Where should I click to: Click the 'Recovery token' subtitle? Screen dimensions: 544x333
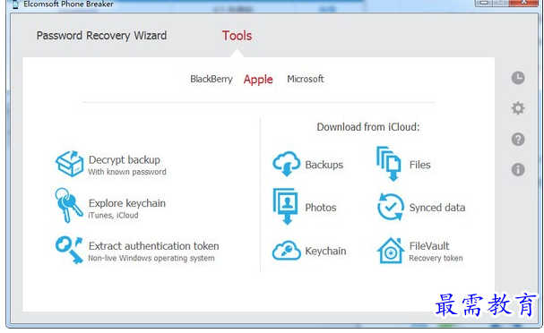pos(436,258)
